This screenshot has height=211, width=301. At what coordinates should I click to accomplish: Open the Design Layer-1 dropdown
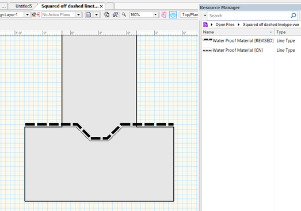coord(27,14)
